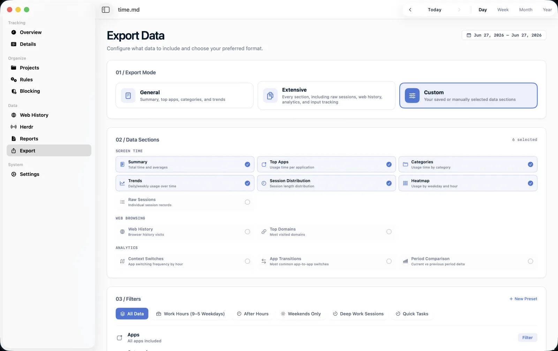Choose the Custom export mode title

point(434,92)
